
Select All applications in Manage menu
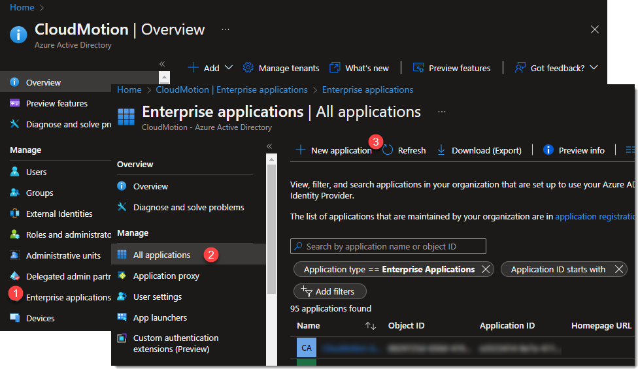point(161,255)
